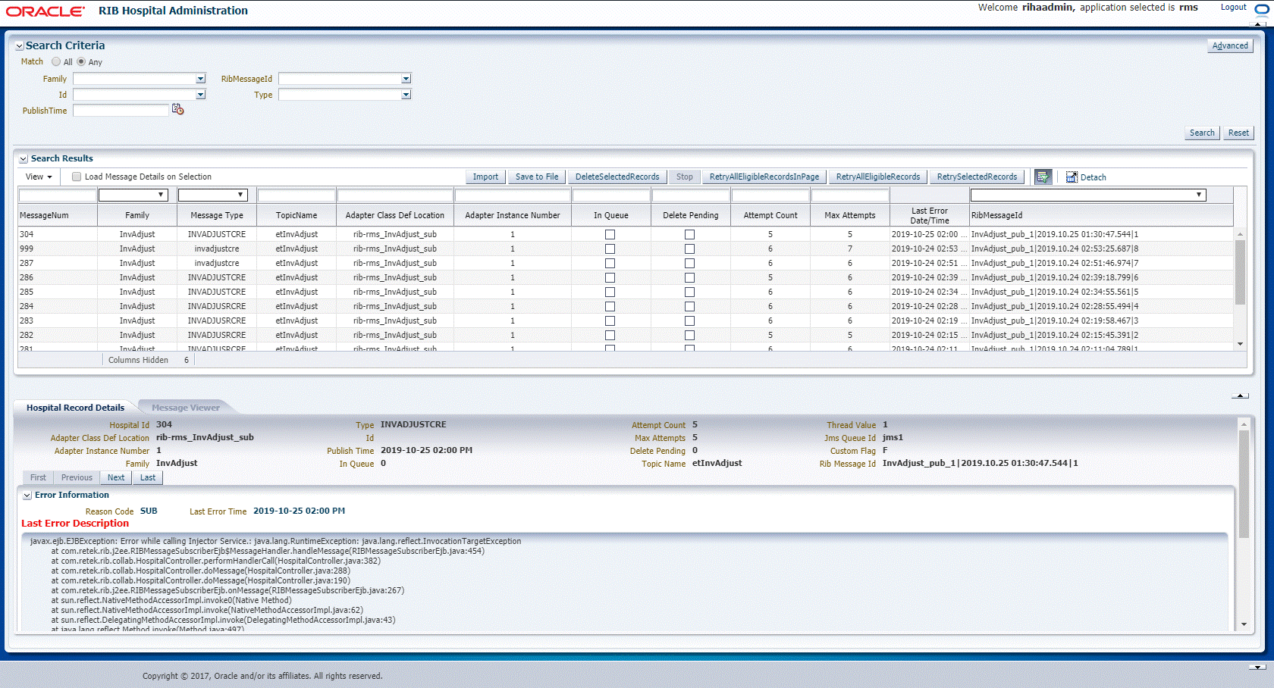The image size is (1274, 688).
Task: Click the TopicName column filter field
Action: pyautogui.click(x=297, y=195)
